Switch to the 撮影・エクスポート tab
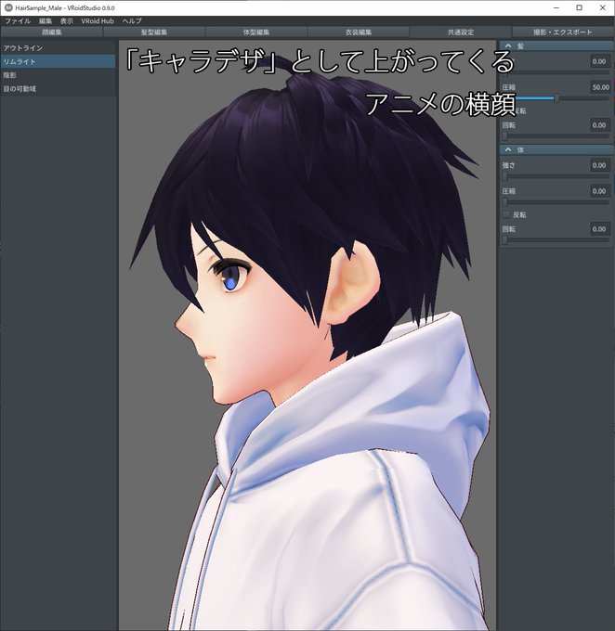Image resolution: width=615 pixels, height=631 pixels. click(563, 32)
